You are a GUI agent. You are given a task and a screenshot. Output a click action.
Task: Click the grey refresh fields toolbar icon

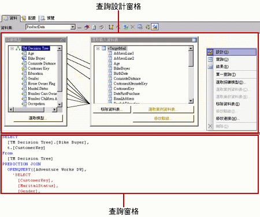coord(102,27)
